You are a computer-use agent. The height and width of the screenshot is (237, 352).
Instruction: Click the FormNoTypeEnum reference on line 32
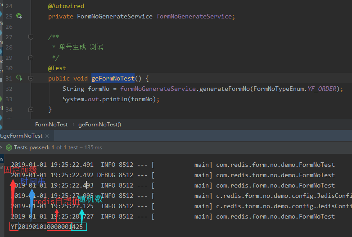tap(279, 89)
